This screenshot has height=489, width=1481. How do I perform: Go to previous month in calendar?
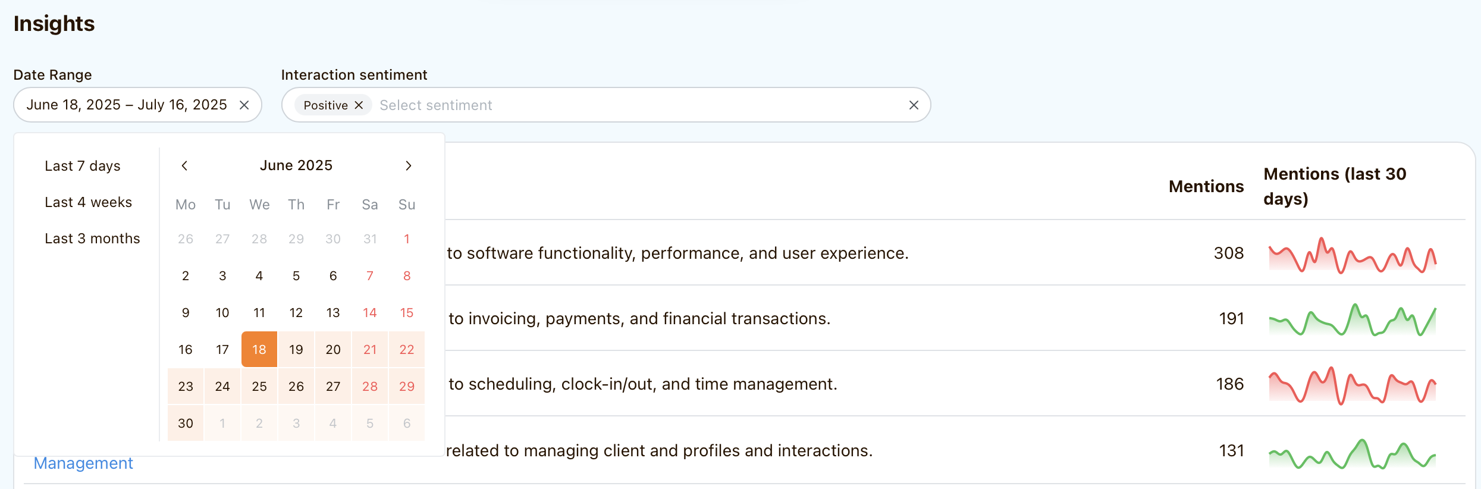pos(184,166)
